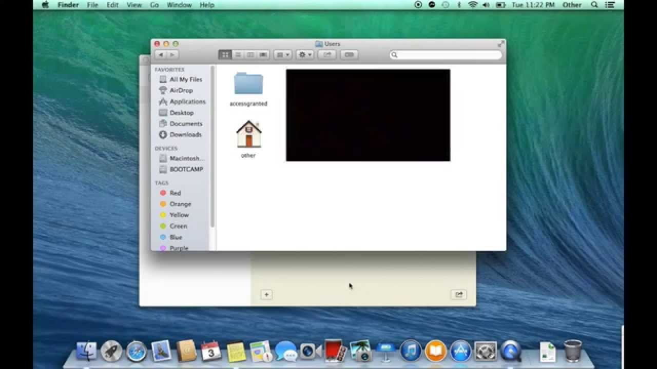
Task: Open Trash from the Dock
Action: pyautogui.click(x=573, y=351)
